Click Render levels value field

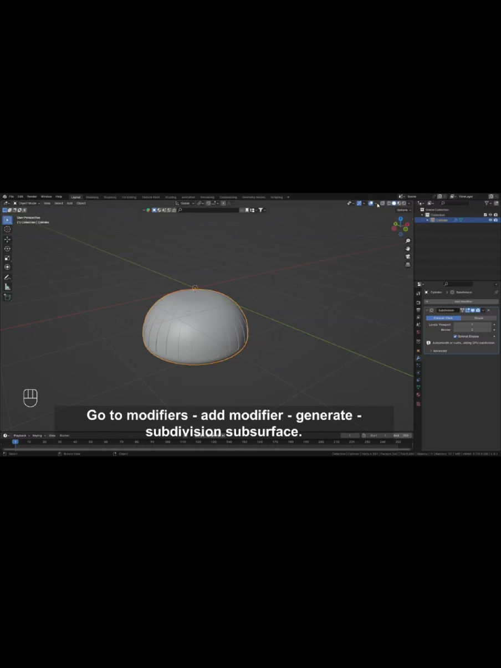[x=472, y=330]
